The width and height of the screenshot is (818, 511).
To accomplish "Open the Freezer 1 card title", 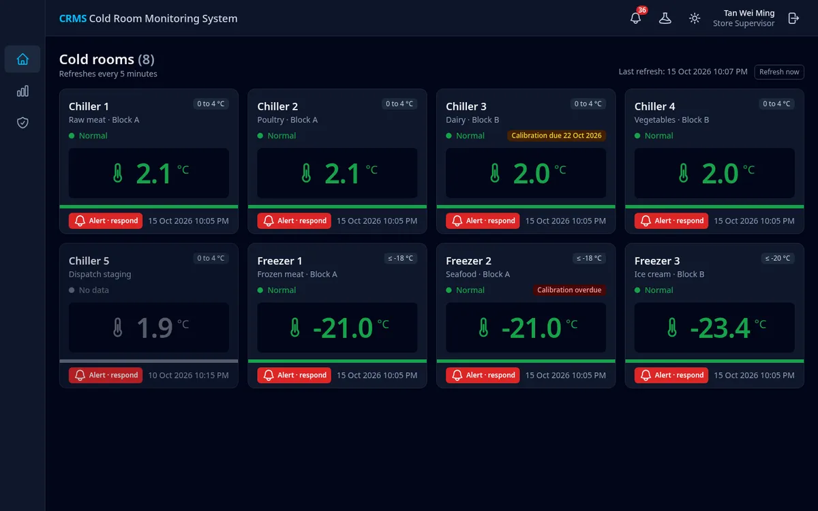I will [279, 261].
